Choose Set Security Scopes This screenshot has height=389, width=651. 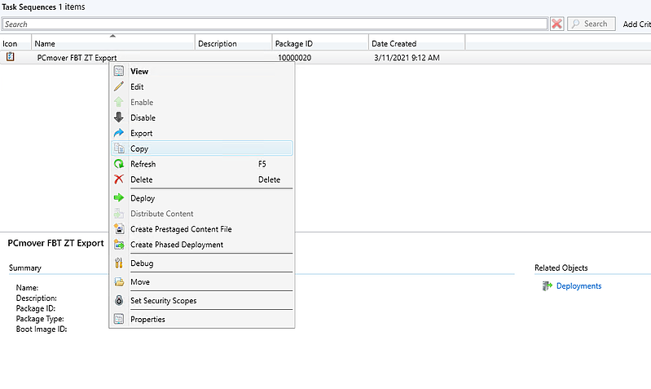coord(202,300)
